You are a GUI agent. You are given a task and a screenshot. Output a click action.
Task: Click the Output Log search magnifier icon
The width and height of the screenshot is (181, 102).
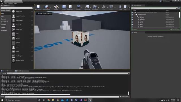tap(129, 73)
